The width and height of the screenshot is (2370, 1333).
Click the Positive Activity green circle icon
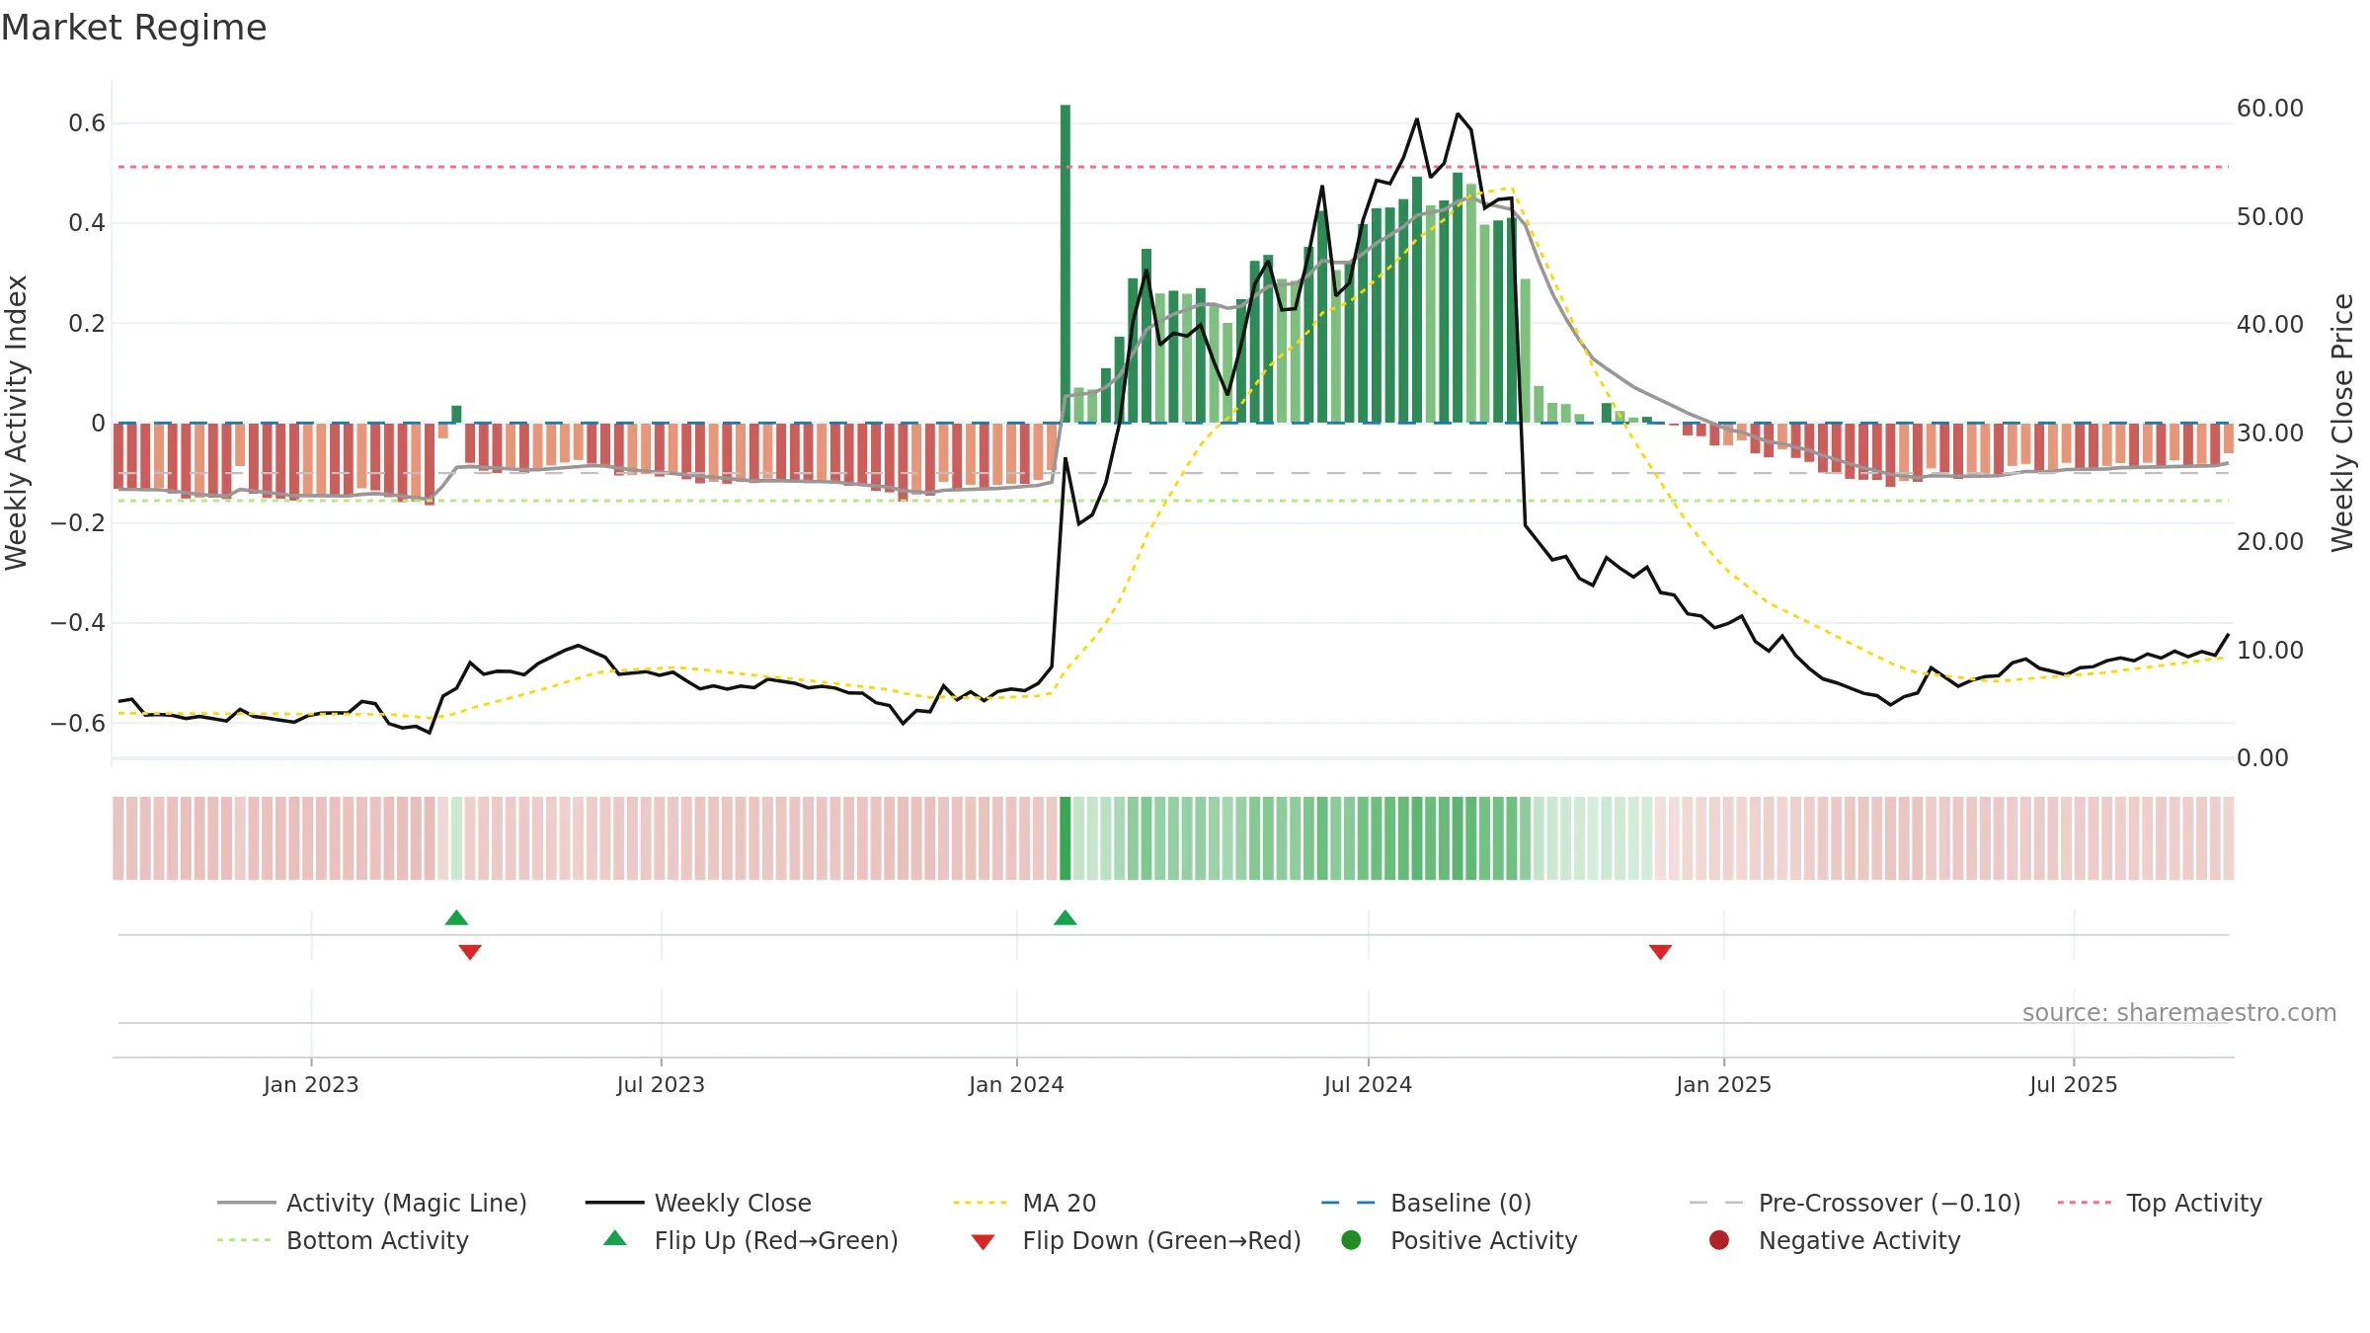(x=1351, y=1240)
